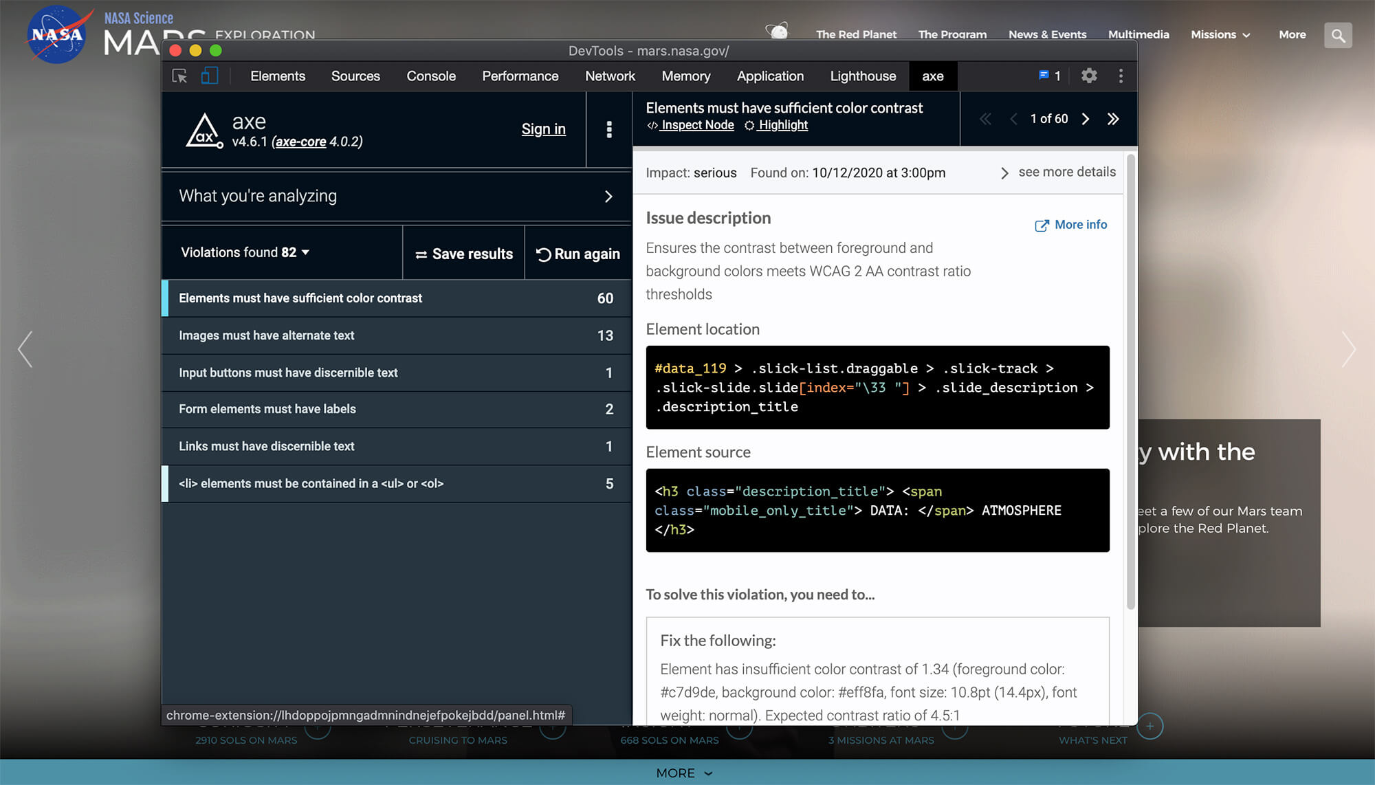The width and height of the screenshot is (1375, 785).
Task: Click the axe logo icon
Action: pos(204,130)
